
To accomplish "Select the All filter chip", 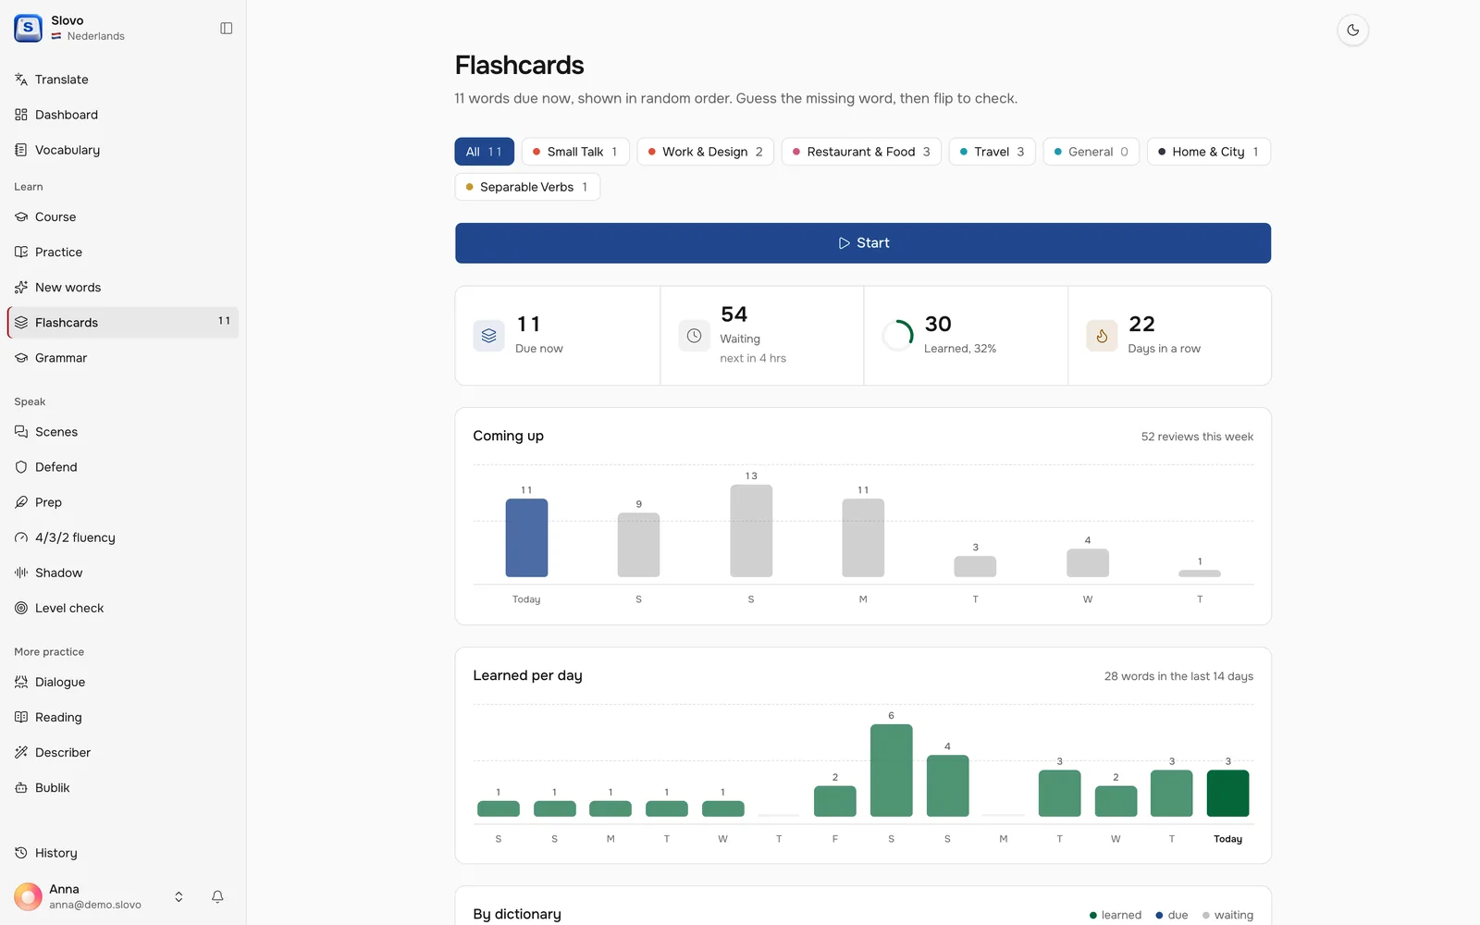I will pyautogui.click(x=484, y=152).
